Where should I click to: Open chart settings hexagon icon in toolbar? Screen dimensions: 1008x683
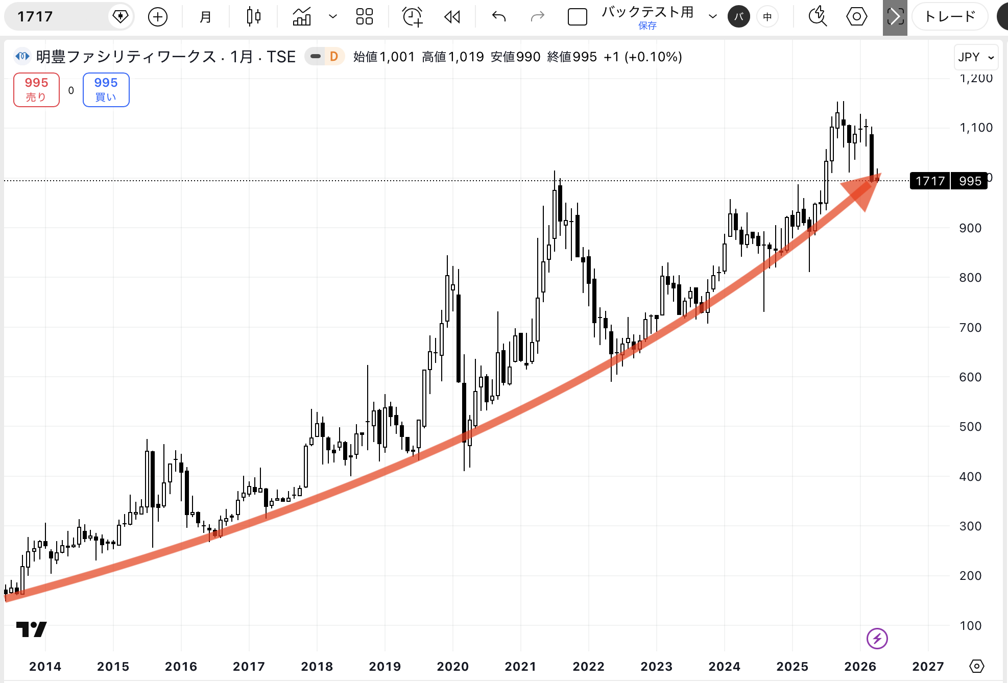[856, 17]
